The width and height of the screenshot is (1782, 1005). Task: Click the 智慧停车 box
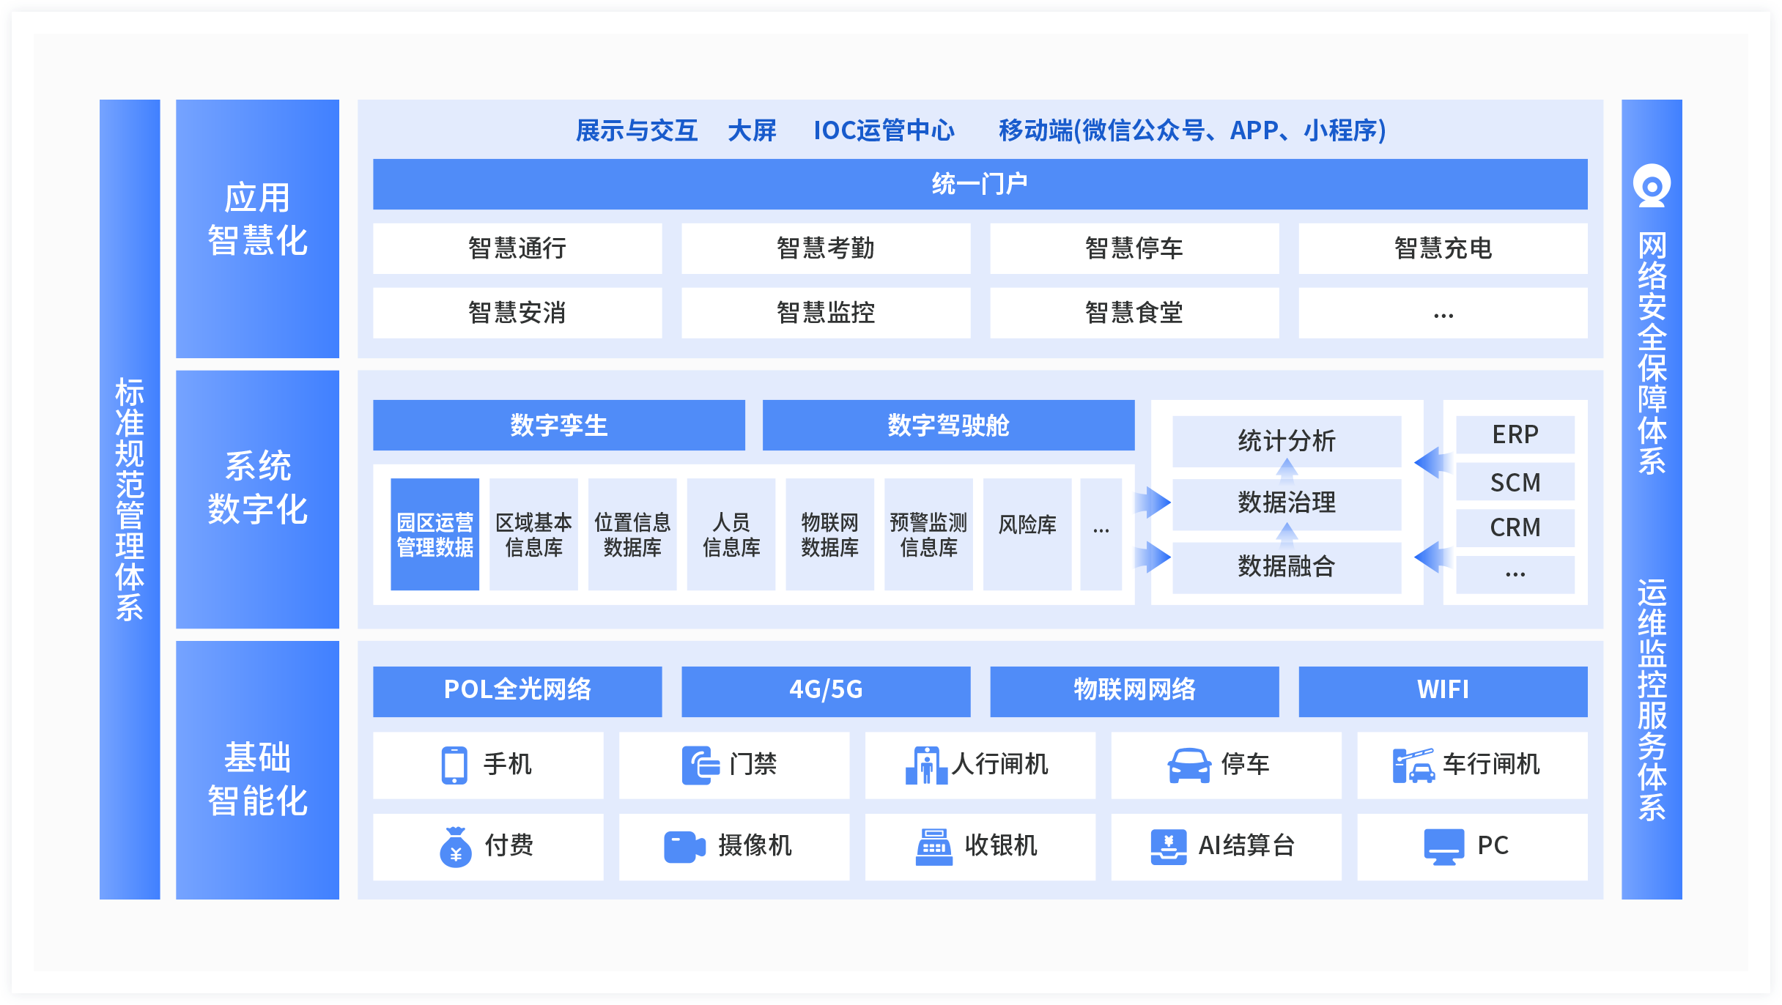tap(1134, 248)
